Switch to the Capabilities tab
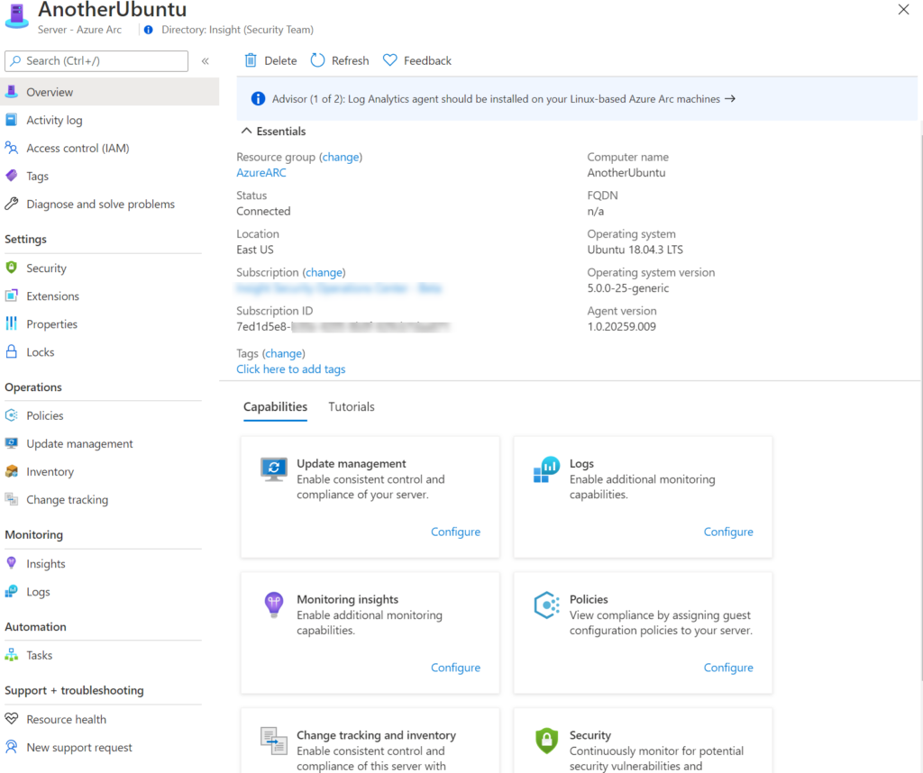 (275, 406)
